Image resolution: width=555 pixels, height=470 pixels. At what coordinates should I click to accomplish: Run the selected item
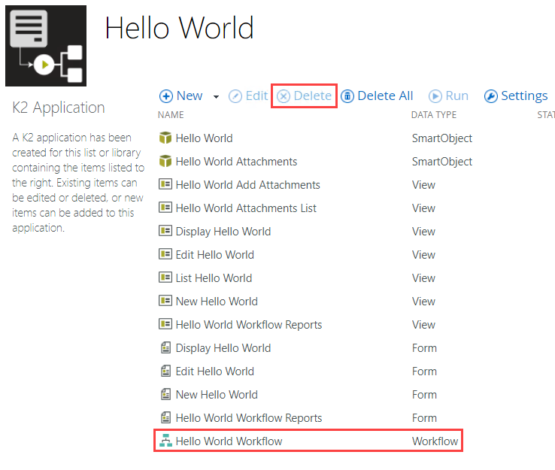(x=448, y=96)
